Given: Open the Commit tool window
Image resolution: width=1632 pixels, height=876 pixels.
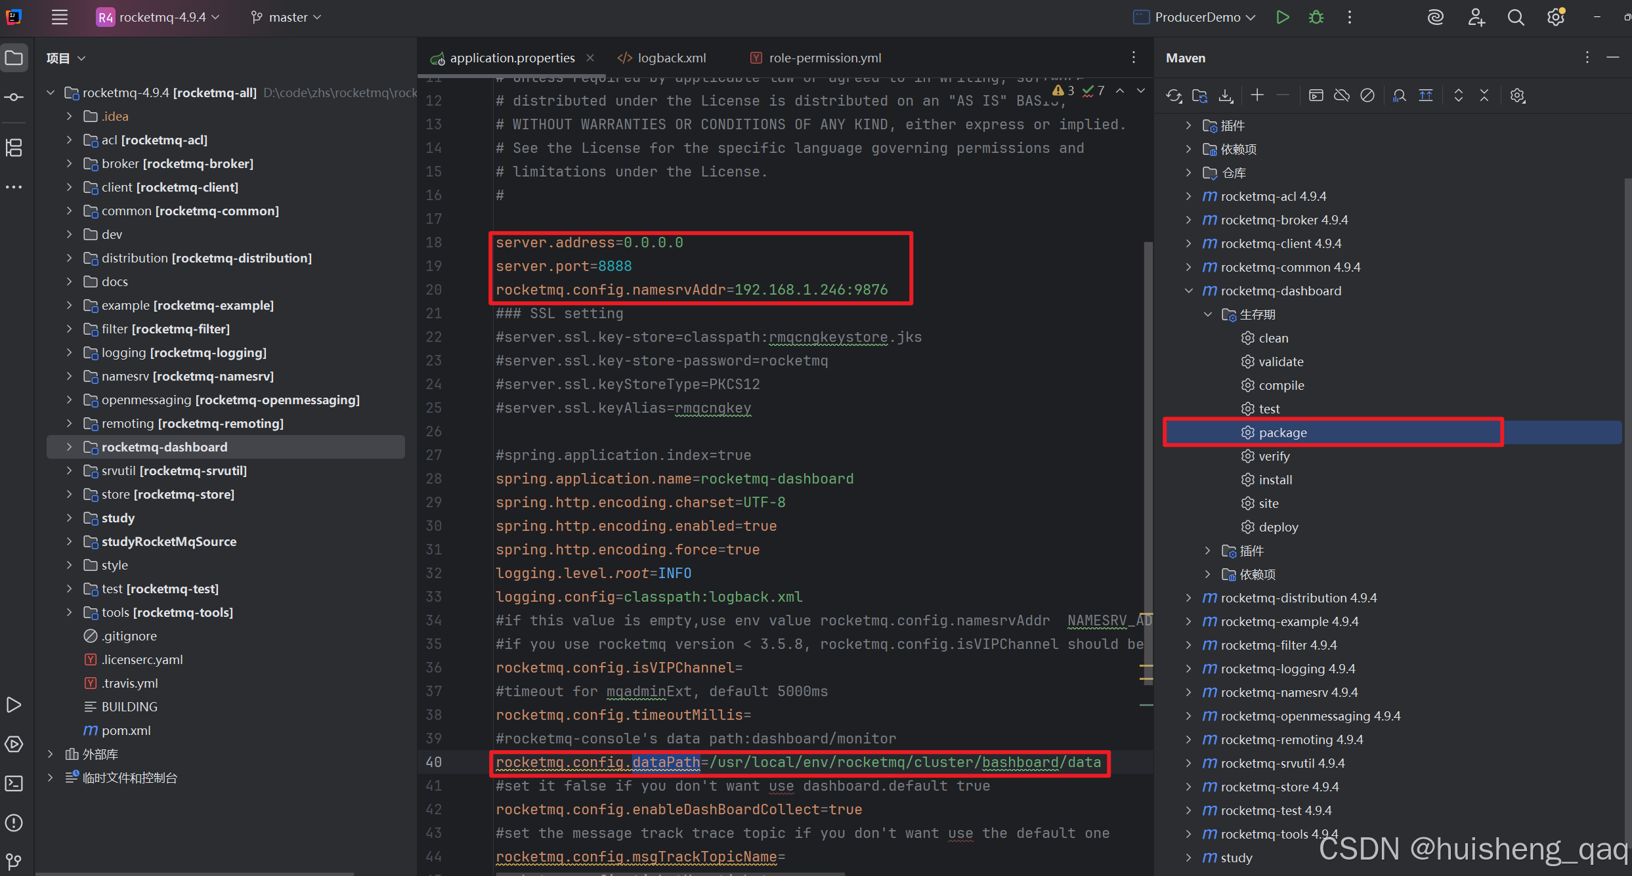Looking at the screenshot, I should coord(14,97).
